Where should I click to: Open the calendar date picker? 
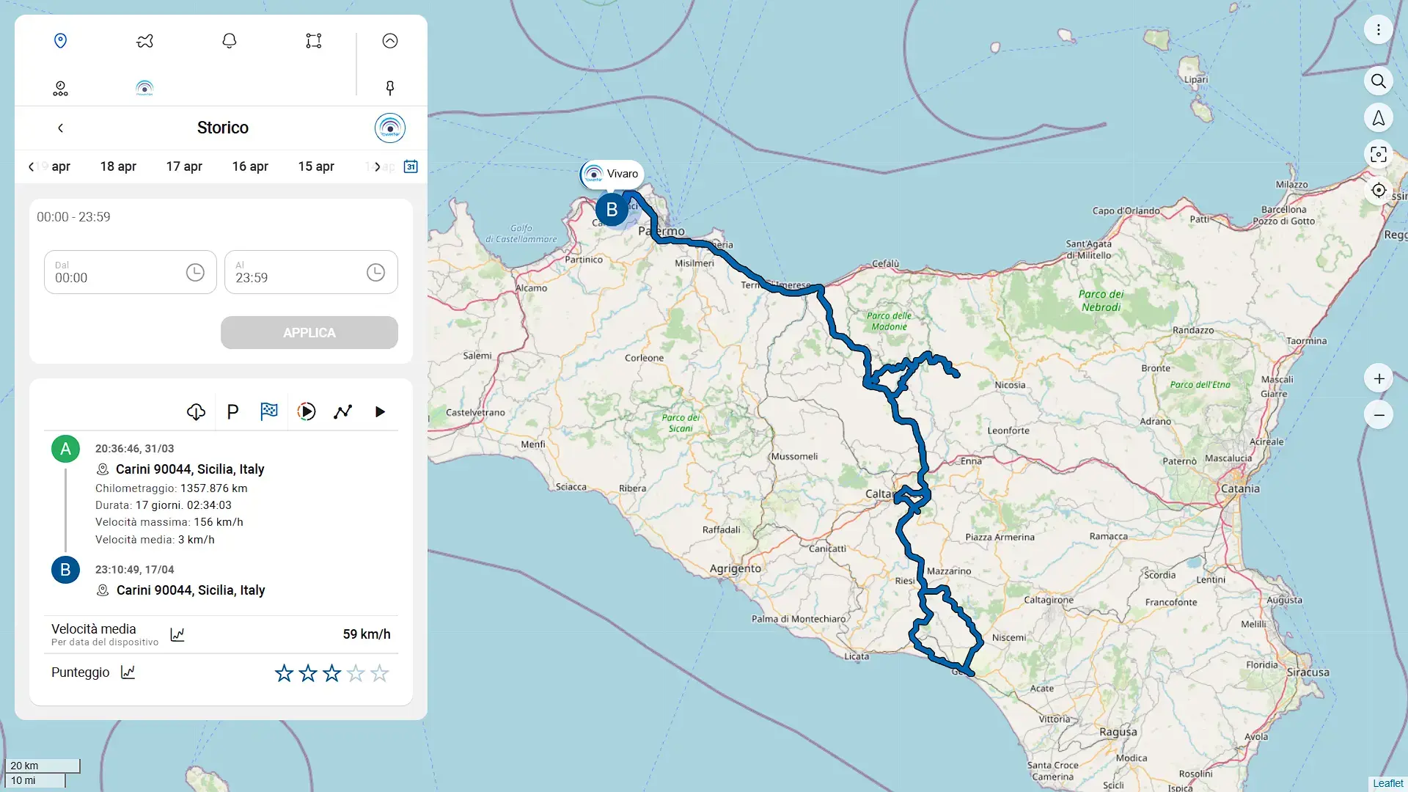pyautogui.click(x=411, y=166)
